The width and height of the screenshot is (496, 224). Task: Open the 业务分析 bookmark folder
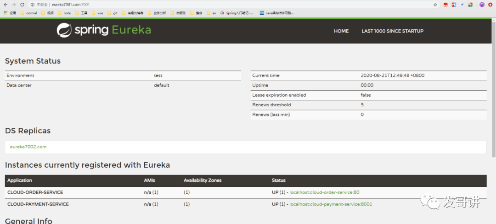click(157, 13)
